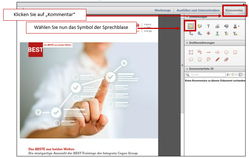Select the rectangle drawing tool

point(235,52)
